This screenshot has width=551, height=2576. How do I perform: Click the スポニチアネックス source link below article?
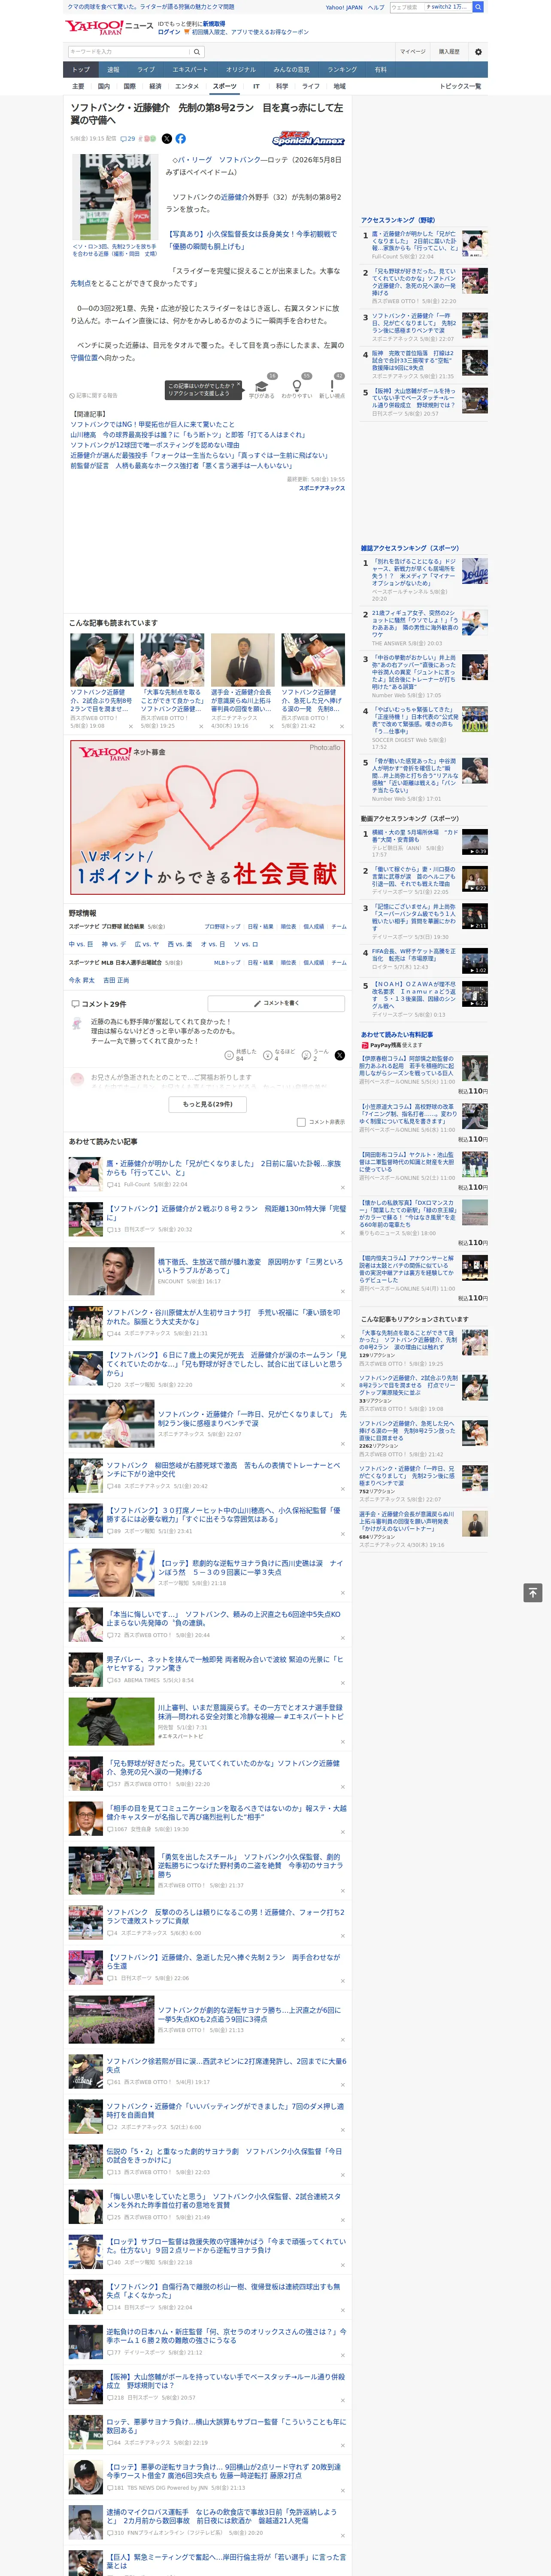pos(321,488)
